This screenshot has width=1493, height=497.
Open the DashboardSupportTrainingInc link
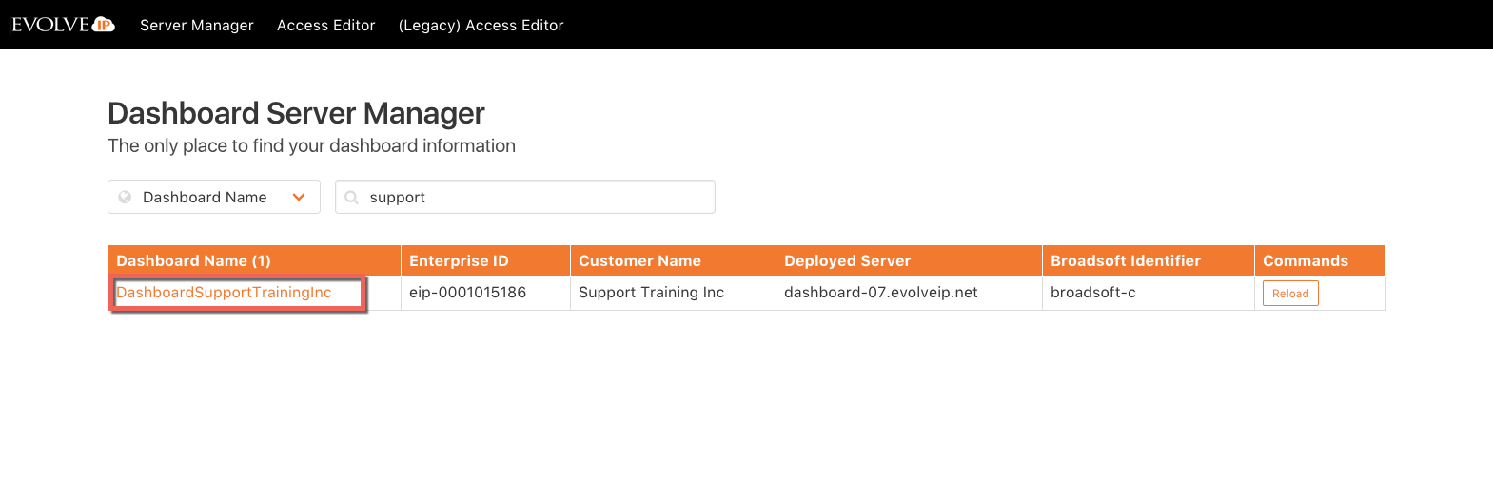(x=224, y=293)
